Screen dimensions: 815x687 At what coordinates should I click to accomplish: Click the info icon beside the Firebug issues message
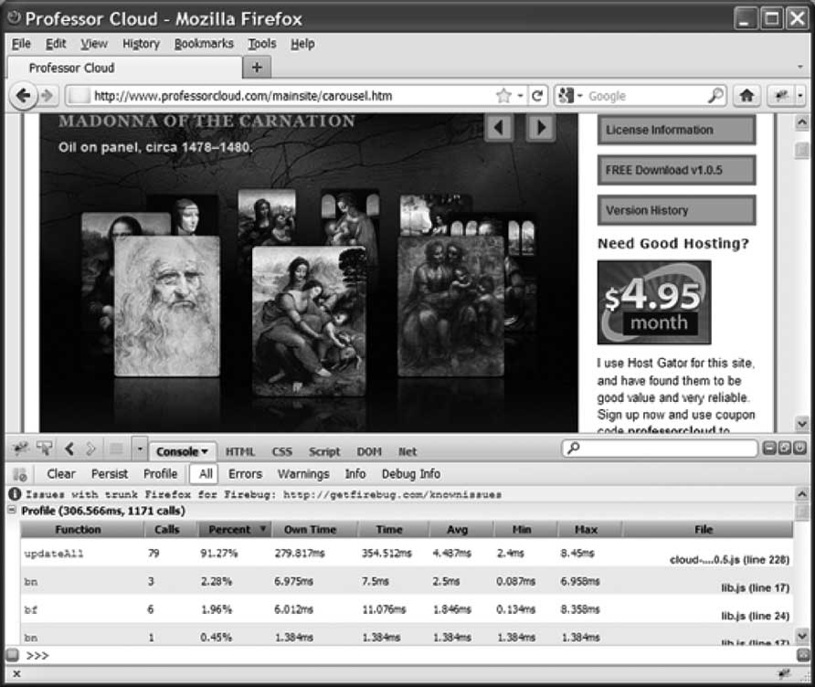(x=15, y=493)
